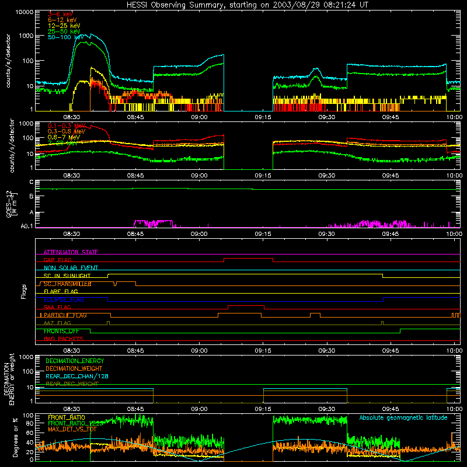
Task: Click the DECIMATION_WEIGHT legend label
Action: (x=74, y=368)
